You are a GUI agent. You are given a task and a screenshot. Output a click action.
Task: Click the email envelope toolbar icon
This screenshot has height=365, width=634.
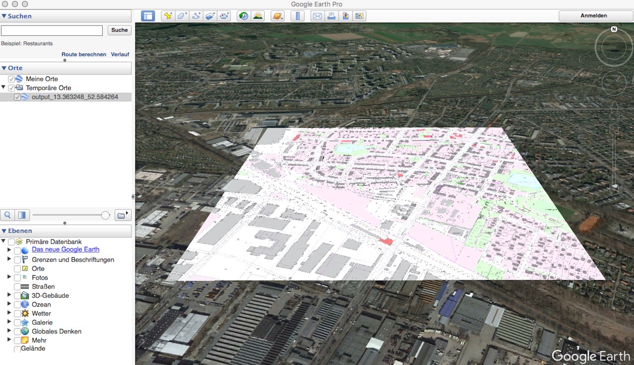(x=317, y=16)
